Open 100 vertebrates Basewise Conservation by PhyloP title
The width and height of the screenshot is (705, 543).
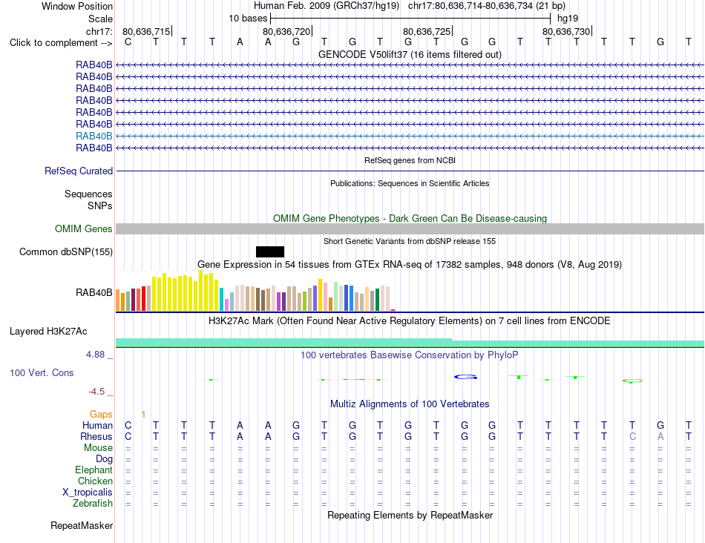[410, 355]
